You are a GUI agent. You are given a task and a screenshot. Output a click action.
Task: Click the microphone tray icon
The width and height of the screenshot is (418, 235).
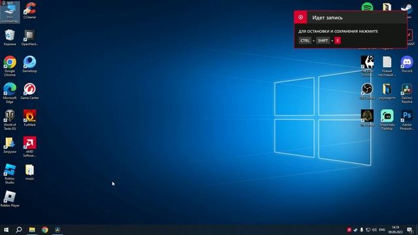tap(361, 230)
